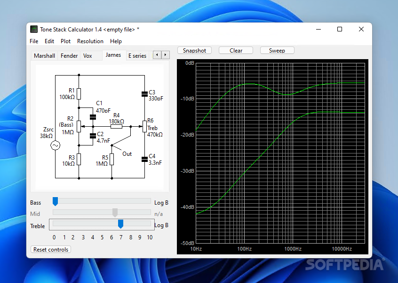Click the C1 470pF capacitor value
Viewport: 398px width, 283px height.
[103, 110]
